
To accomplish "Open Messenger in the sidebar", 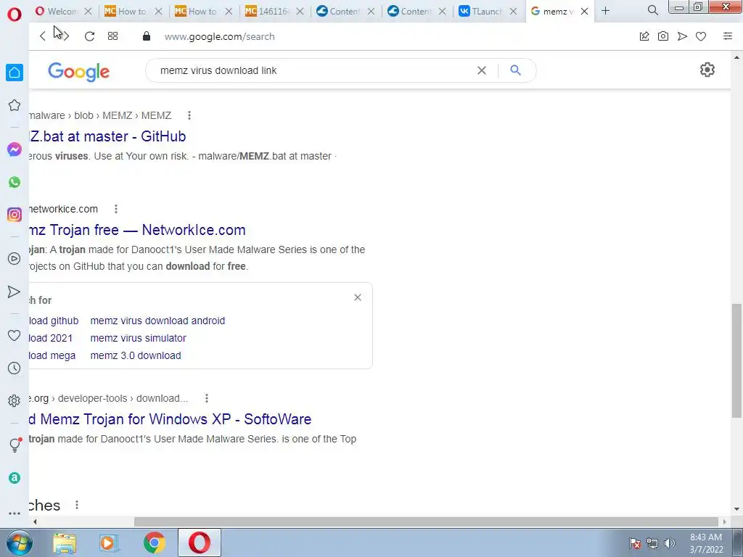I will [15, 149].
